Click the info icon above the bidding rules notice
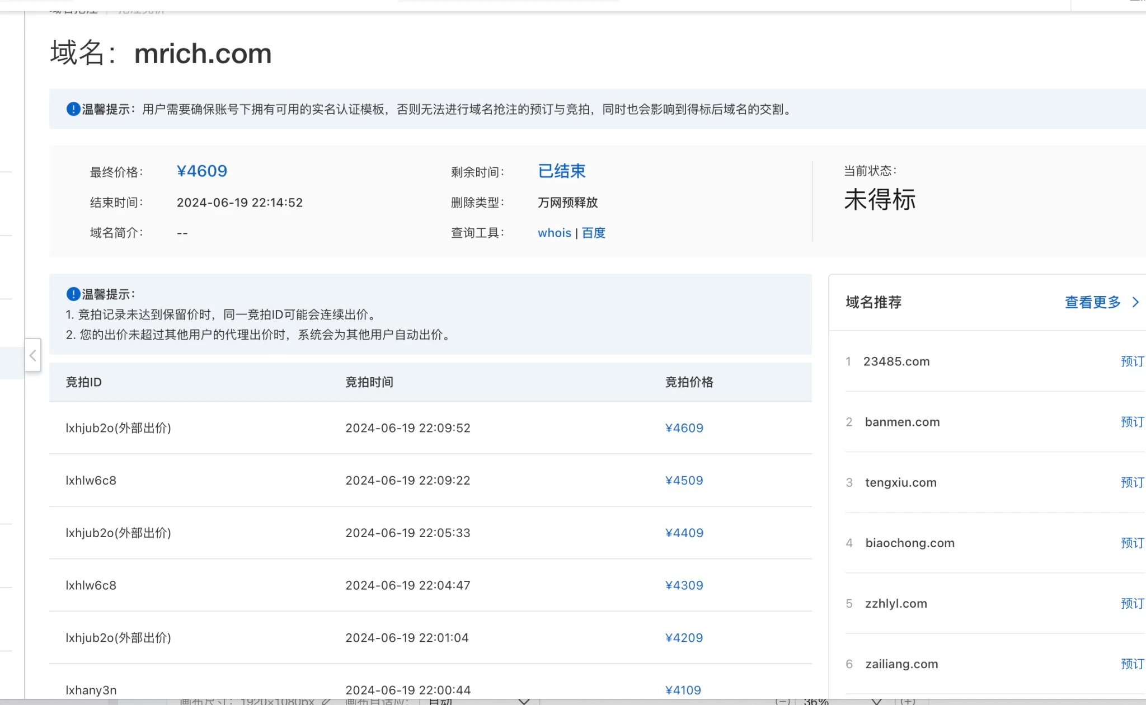Viewport: 1146px width, 705px height. coord(73,294)
